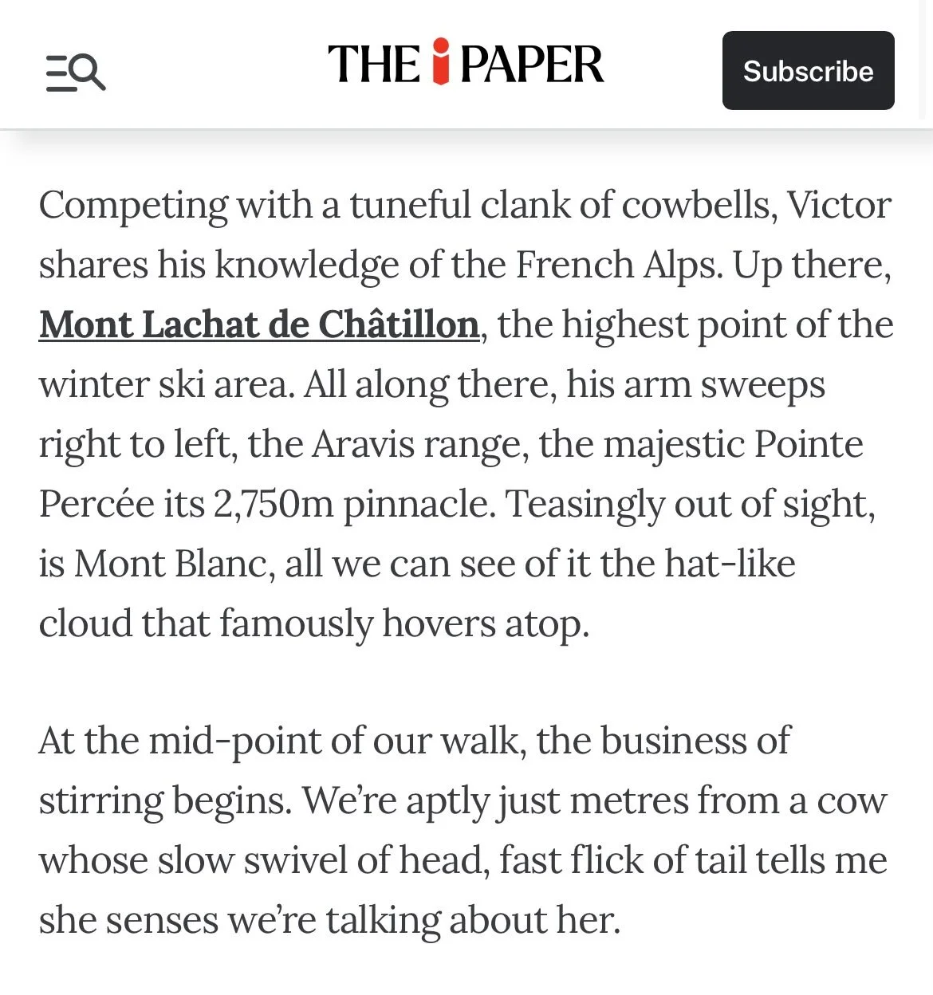The width and height of the screenshot is (933, 995).
Task: Click the word 'cowbells' in first sentence
Action: [x=695, y=205]
